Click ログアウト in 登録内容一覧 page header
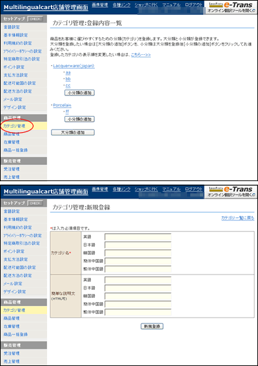This screenshot has height=366, width=258. (193, 5)
